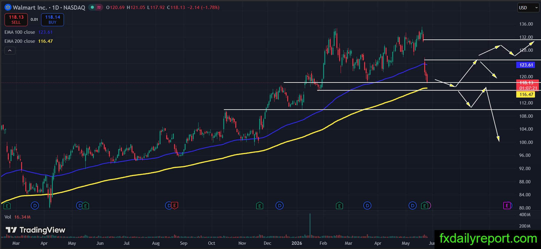Open the purple future earnings marker at far right

tap(507, 206)
